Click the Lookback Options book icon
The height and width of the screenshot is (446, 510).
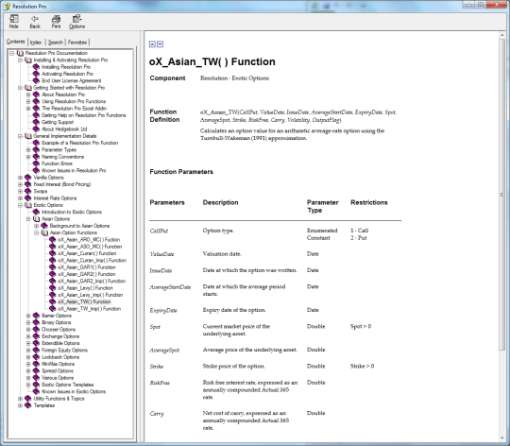point(36,357)
